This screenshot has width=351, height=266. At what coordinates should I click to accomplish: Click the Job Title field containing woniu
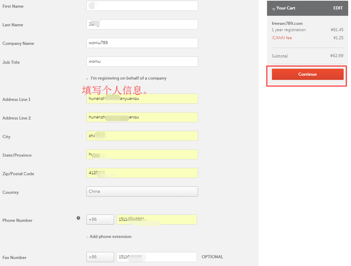point(142,61)
